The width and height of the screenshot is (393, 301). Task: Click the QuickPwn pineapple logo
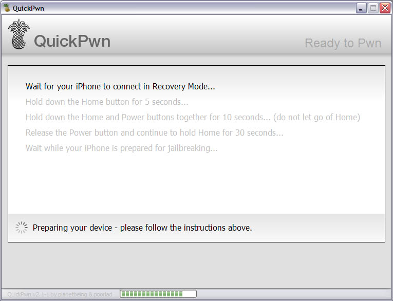click(19, 34)
